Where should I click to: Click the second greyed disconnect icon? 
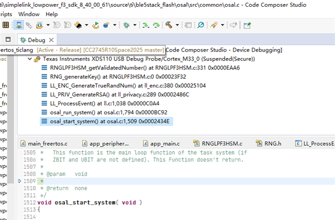coord(68,25)
